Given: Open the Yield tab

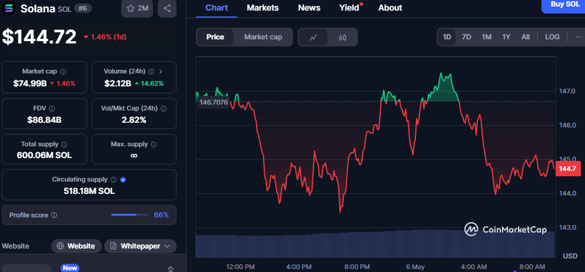Looking at the screenshot, I should pos(350,8).
